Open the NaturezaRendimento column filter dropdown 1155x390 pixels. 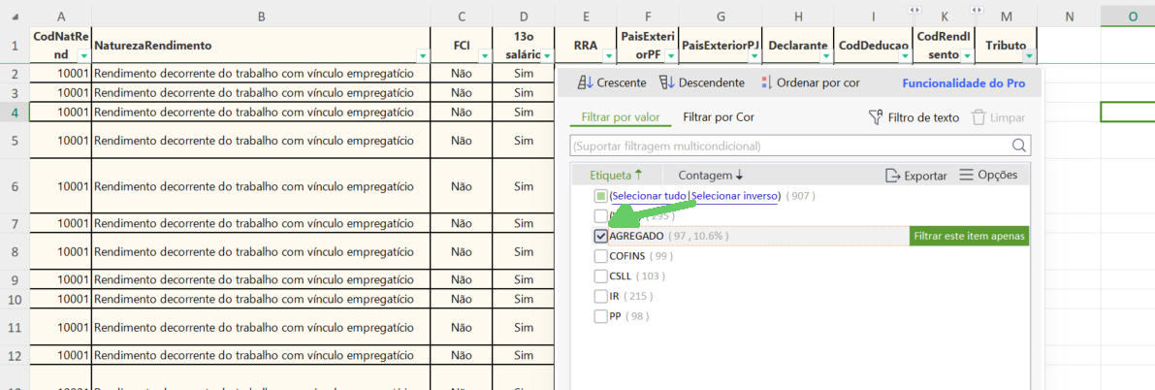pos(423,56)
